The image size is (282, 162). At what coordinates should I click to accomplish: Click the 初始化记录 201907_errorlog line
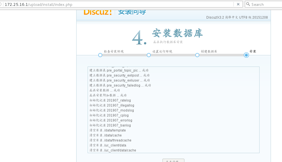(111, 120)
